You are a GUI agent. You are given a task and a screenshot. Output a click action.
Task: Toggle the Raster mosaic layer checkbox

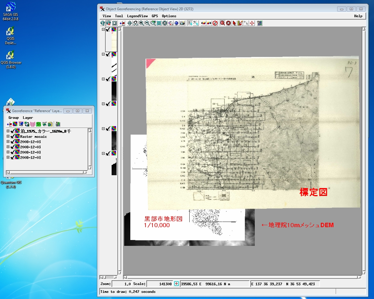click(13, 136)
